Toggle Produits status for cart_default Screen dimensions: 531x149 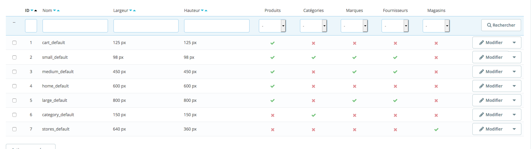[x=273, y=43]
